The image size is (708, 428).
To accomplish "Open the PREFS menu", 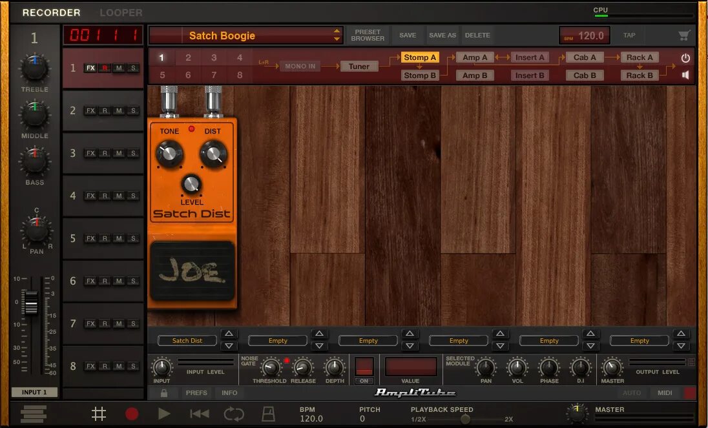I will tap(196, 392).
